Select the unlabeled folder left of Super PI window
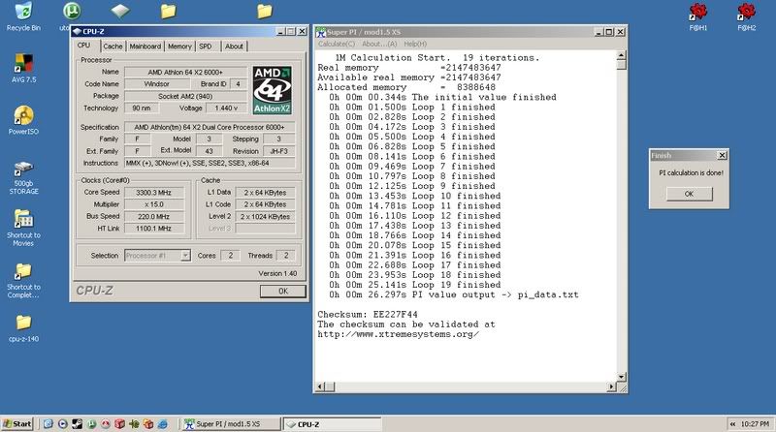Screen dimensions: 776x432 [265, 11]
